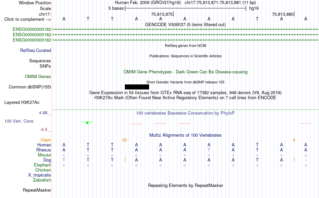Image resolution: width=319 pixels, height=198 pixels.
Task: Click the Repeating Elements by RepeatMasker title
Action: (x=186, y=185)
